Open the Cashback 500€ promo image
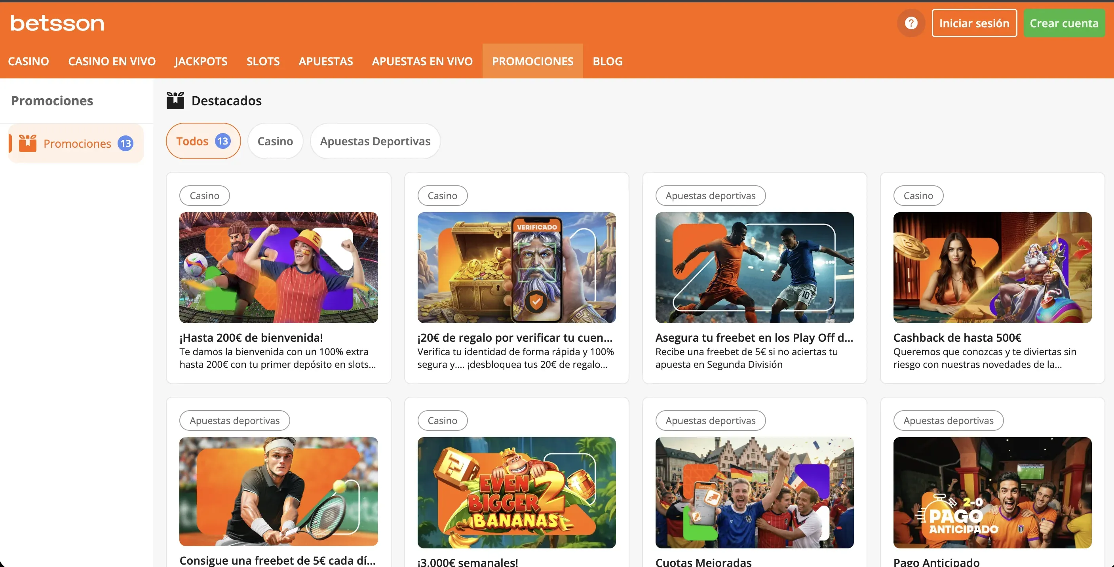This screenshot has height=567, width=1114. point(992,267)
